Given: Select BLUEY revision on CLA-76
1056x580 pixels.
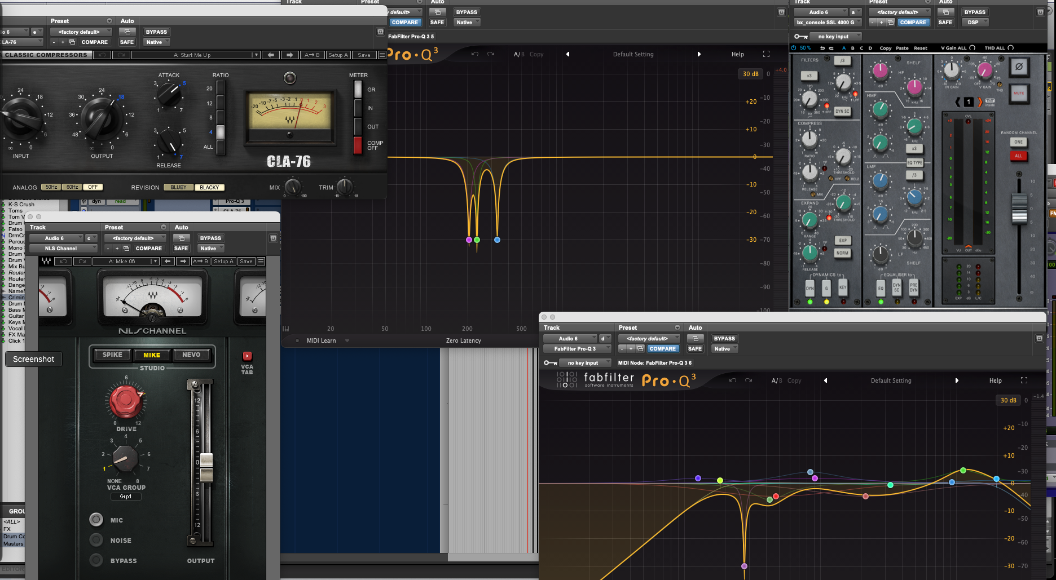Looking at the screenshot, I should tap(178, 187).
